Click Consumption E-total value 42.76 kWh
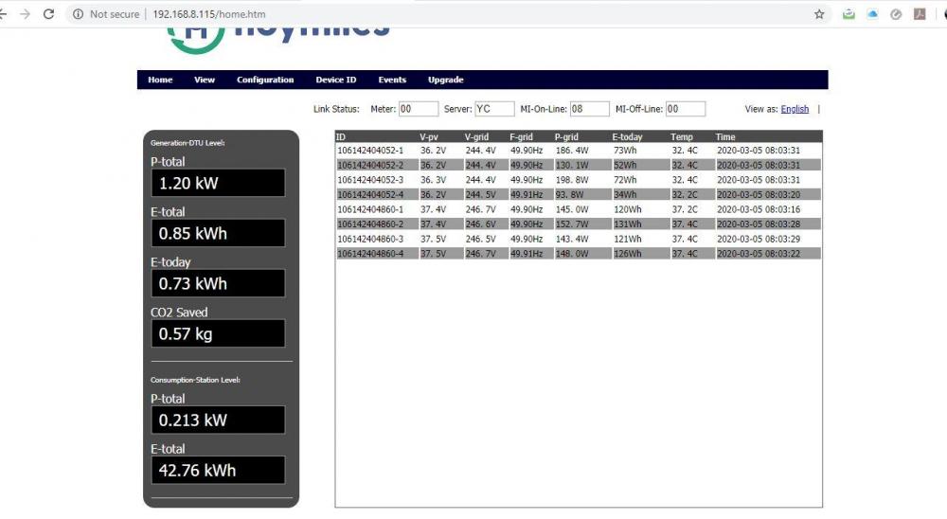The height and width of the screenshot is (519, 947). pyautogui.click(x=218, y=470)
